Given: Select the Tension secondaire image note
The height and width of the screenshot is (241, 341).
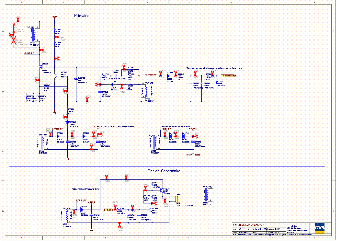Looking at the screenshot, I should (x=214, y=68).
